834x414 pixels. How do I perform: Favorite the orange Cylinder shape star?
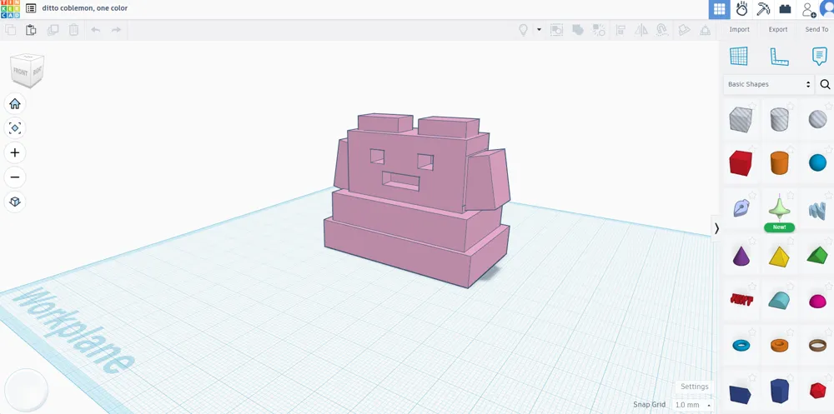(791, 150)
